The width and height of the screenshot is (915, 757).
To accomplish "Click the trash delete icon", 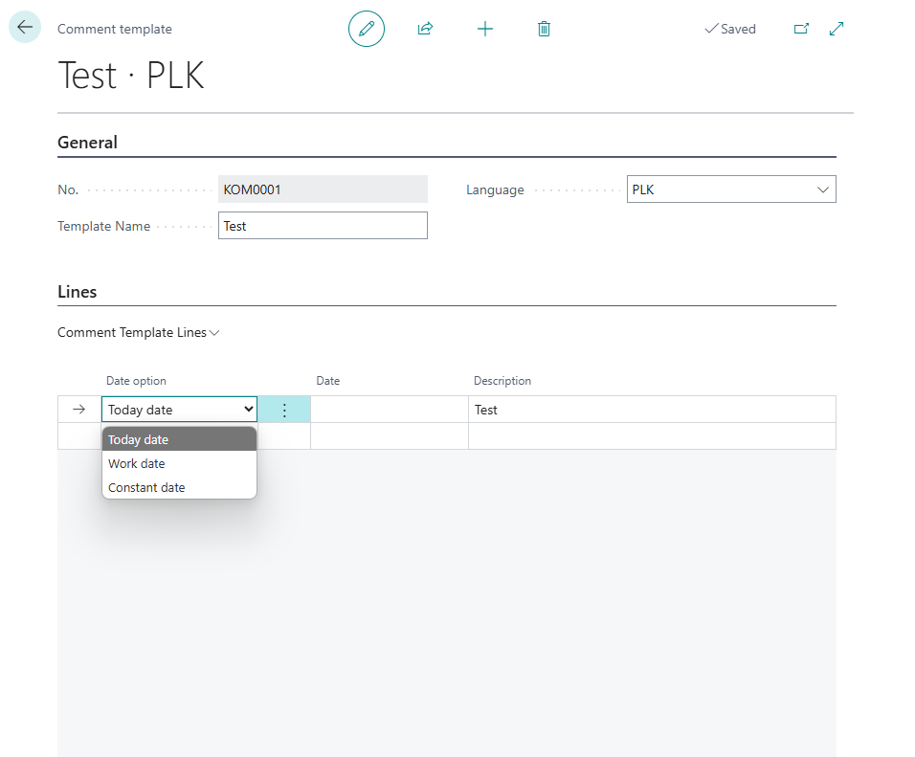I will click(x=544, y=29).
